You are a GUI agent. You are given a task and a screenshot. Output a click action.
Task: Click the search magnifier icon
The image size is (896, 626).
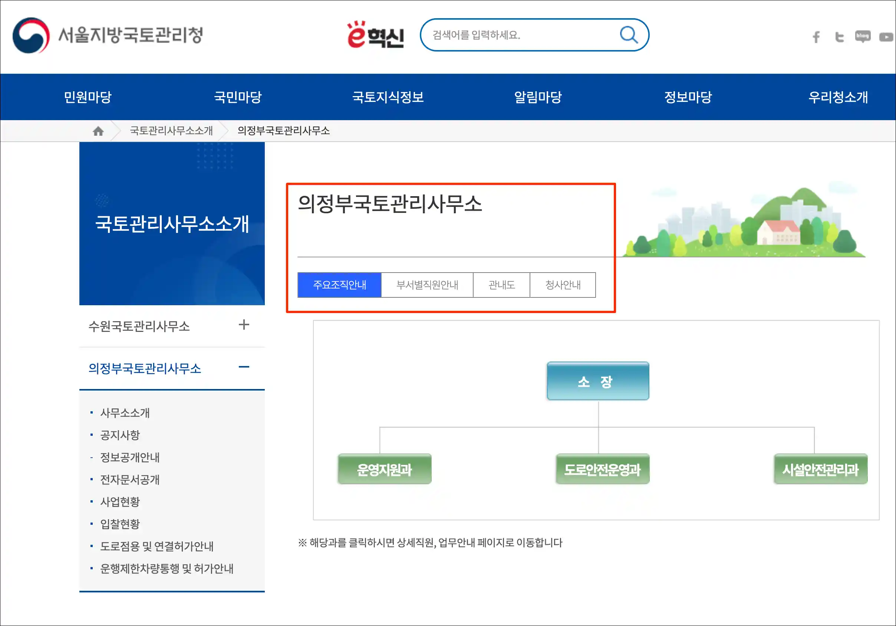click(x=628, y=35)
